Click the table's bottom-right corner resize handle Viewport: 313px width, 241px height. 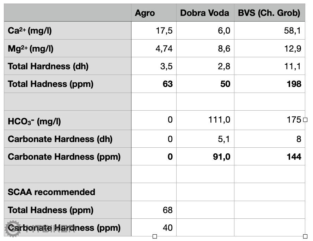(x=305, y=236)
